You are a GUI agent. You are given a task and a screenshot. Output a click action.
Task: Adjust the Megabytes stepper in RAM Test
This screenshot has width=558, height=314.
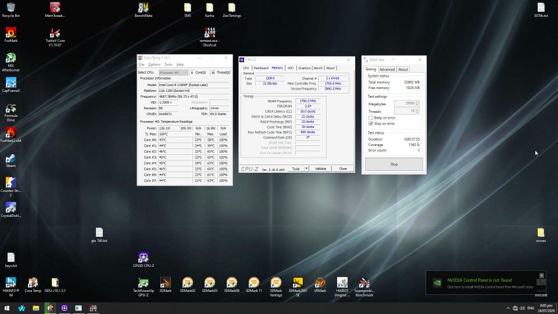coord(417,104)
